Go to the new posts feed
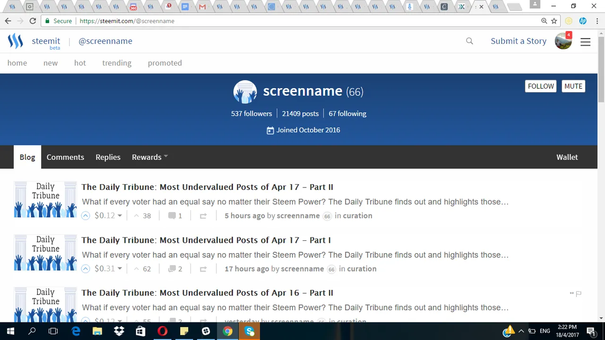This screenshot has height=340, width=605. tap(51, 63)
